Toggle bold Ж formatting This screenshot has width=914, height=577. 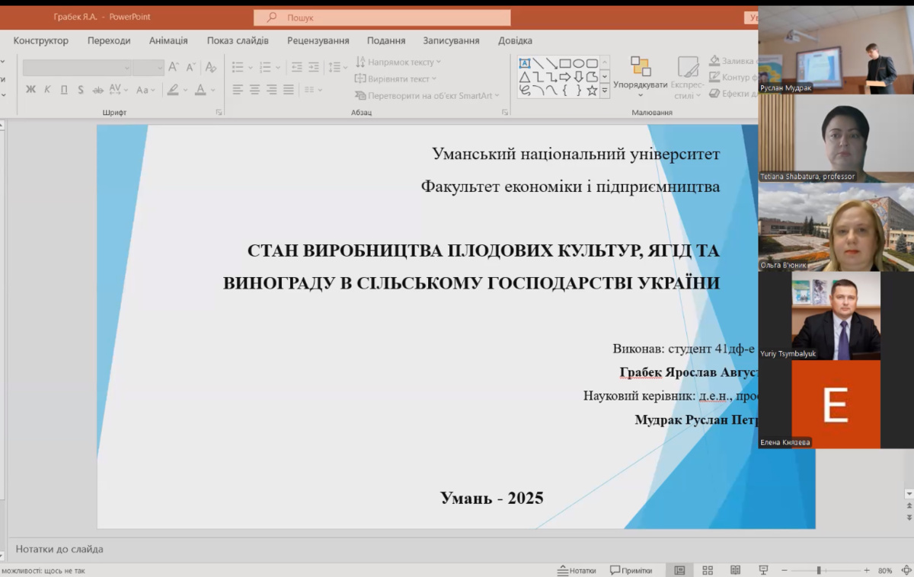pos(30,90)
